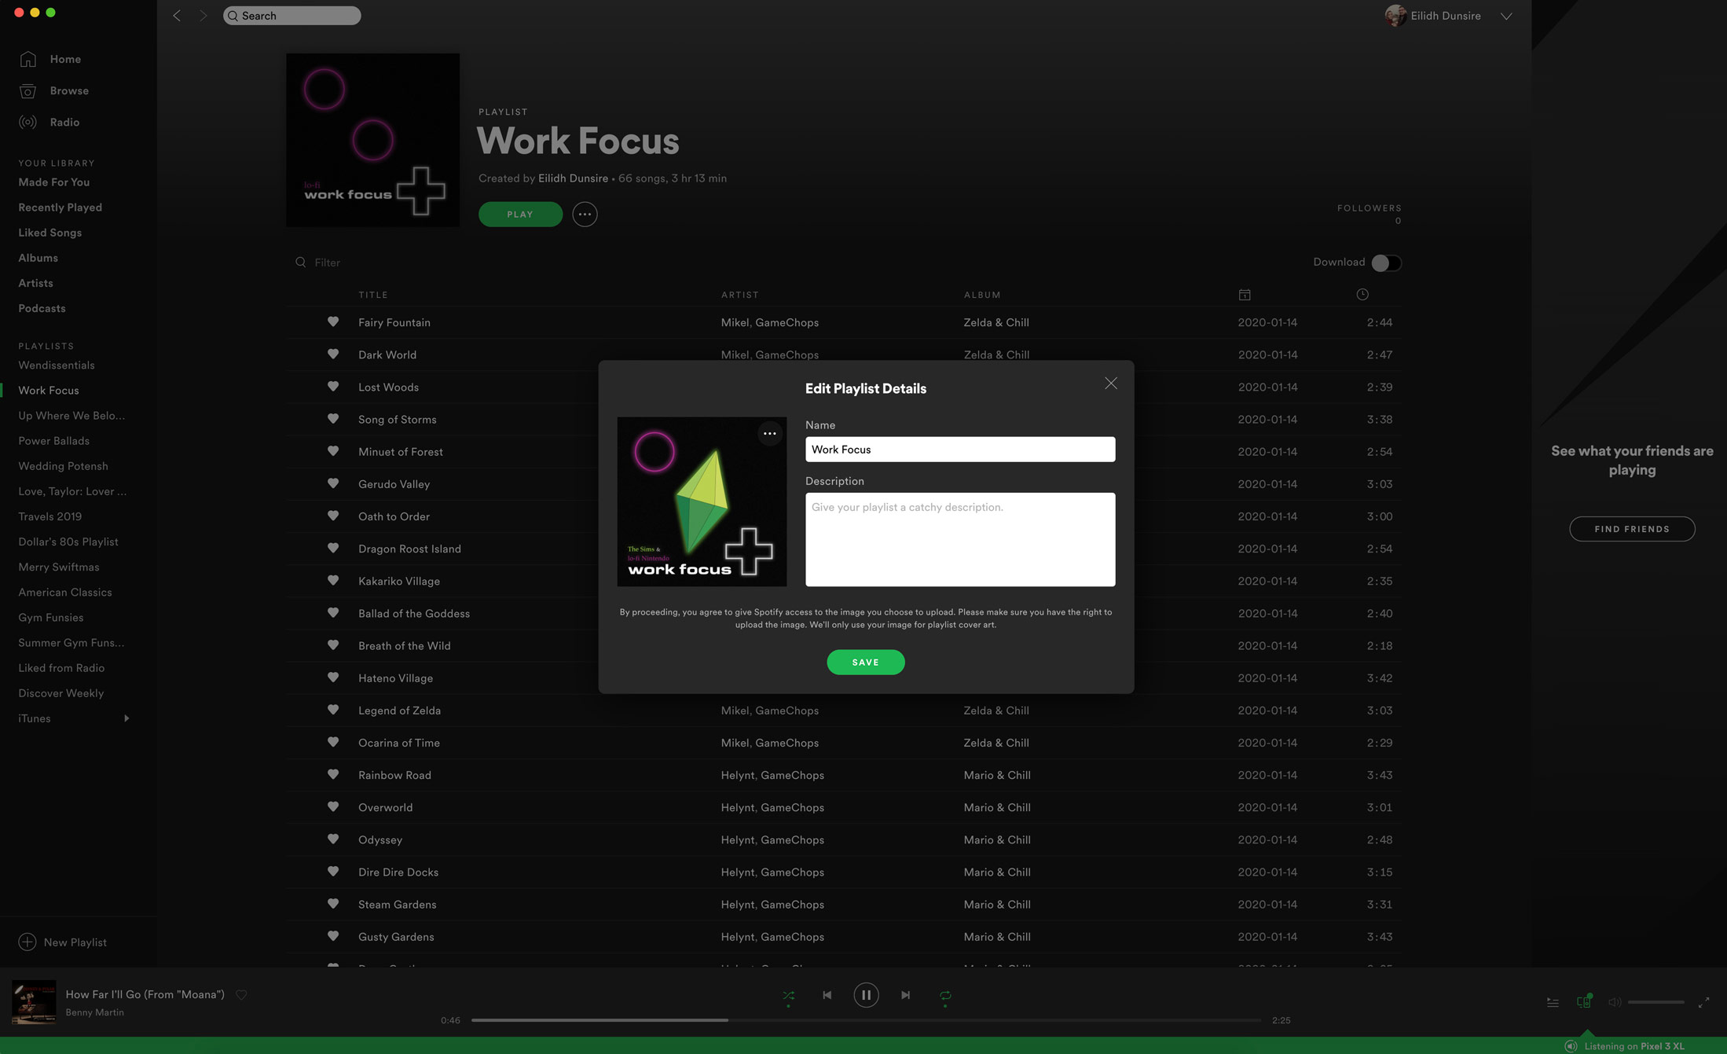This screenshot has height=1054, width=1727.
Task: Unlike Rainbow Road heart
Action: click(333, 775)
